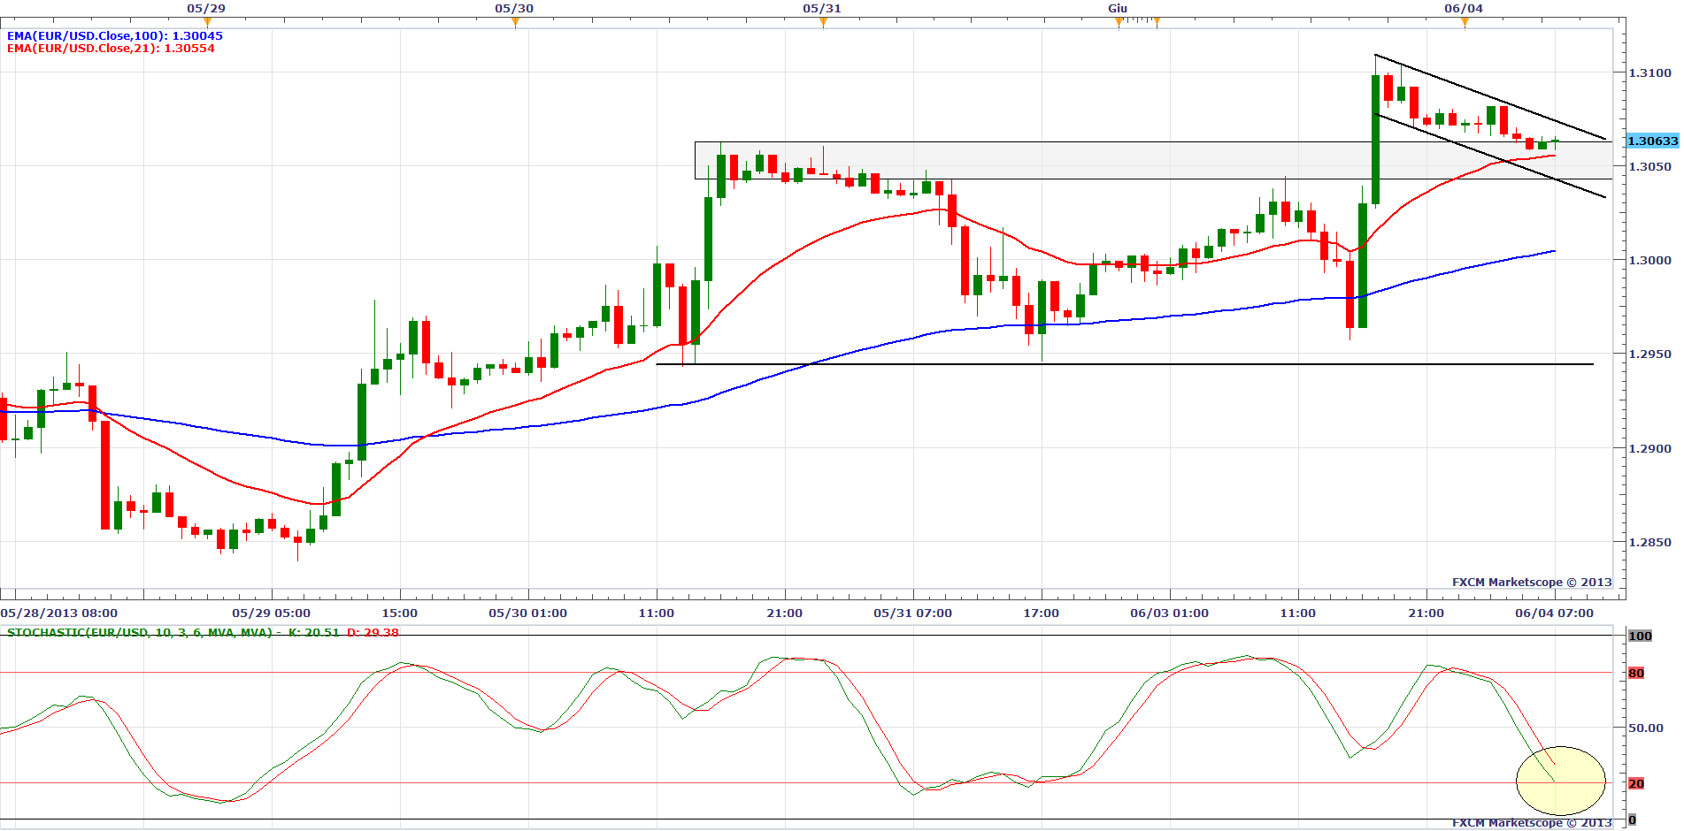Click the orange day marker under 05/29
Viewport: 1684px width, 831px height.
207,23
